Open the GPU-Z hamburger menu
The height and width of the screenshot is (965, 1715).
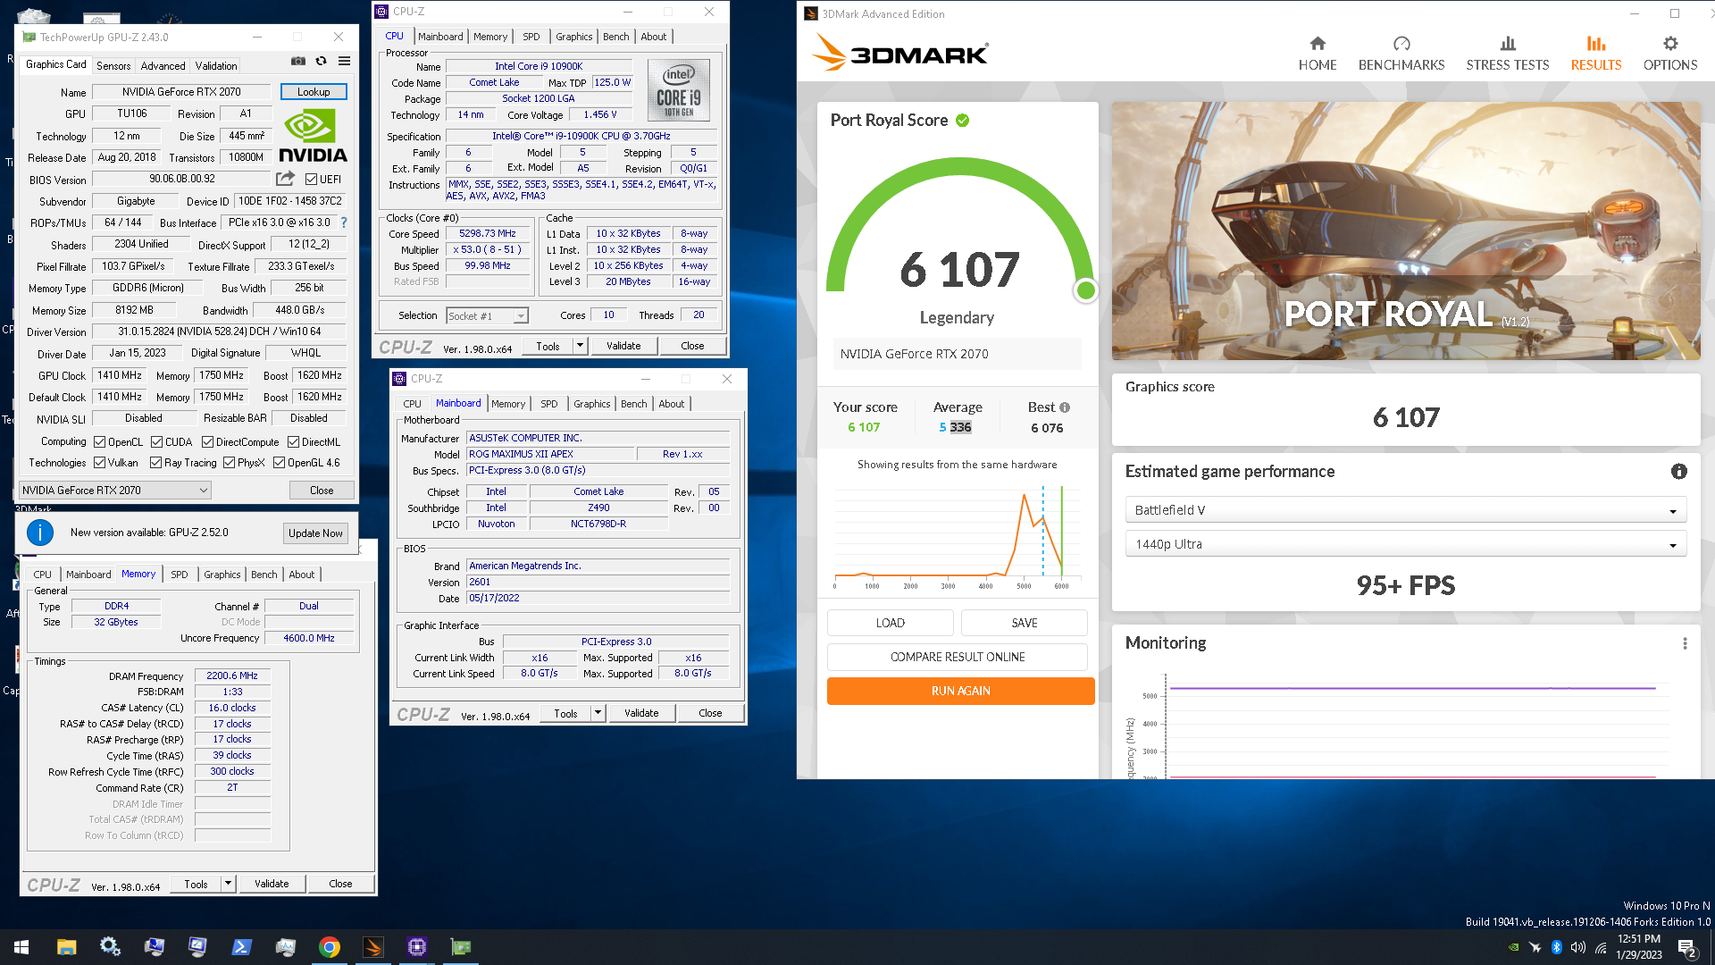coord(345,61)
